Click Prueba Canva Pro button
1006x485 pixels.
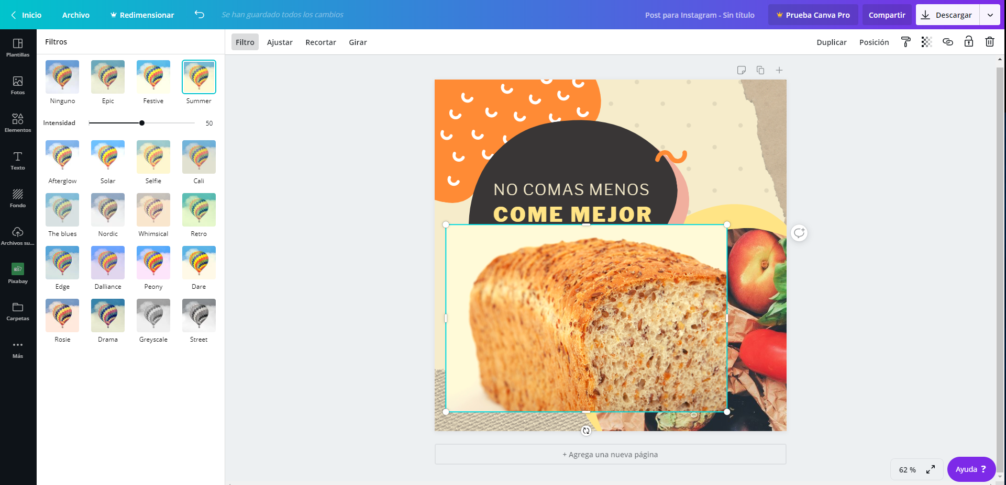(x=813, y=15)
